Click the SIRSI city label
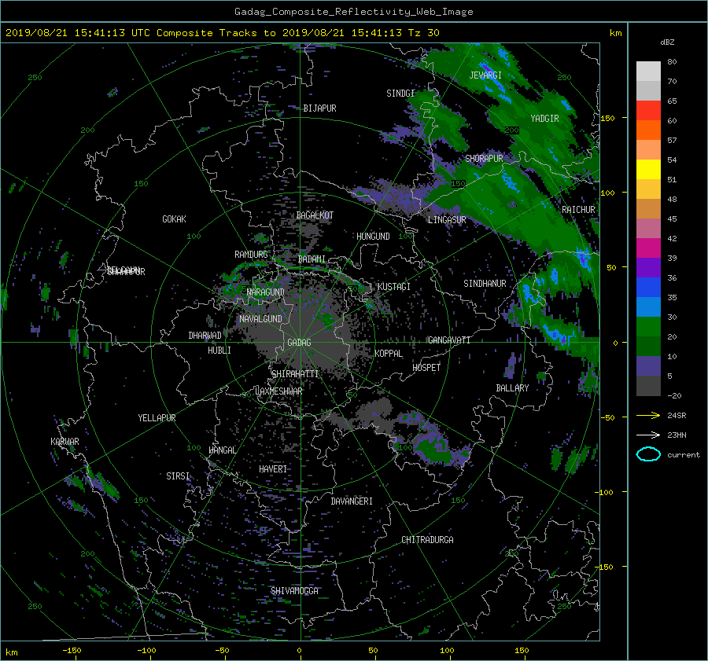Image resolution: width=708 pixels, height=661 pixels. point(178,476)
